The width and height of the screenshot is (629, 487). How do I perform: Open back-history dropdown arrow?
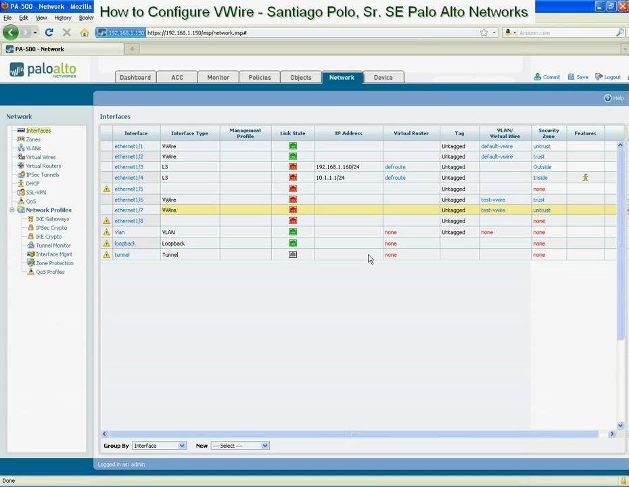tap(35, 32)
